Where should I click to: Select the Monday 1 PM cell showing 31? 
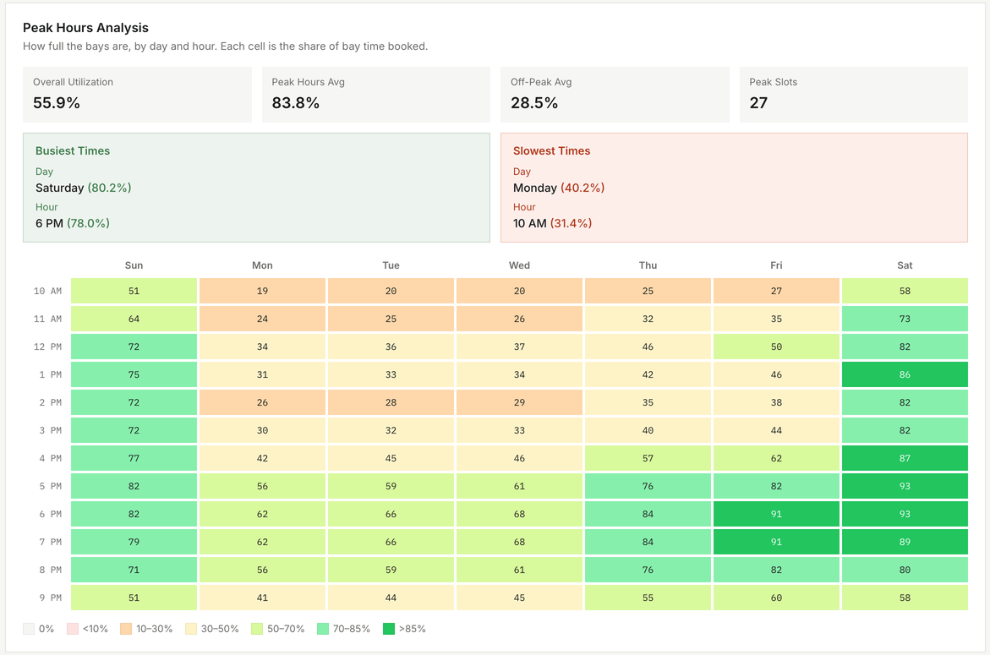[262, 374]
